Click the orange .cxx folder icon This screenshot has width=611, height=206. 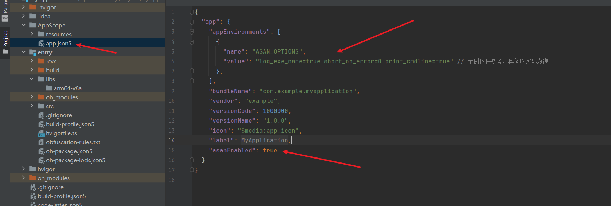41,61
